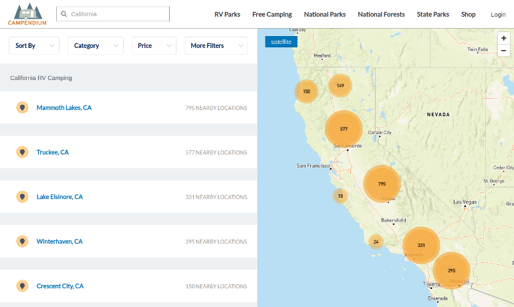Click San Francisco label on map
The height and width of the screenshot is (307, 514).
coord(313,166)
